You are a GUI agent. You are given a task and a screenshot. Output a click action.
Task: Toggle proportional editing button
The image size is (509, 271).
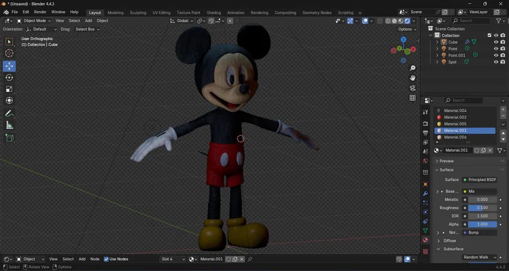[230, 21]
